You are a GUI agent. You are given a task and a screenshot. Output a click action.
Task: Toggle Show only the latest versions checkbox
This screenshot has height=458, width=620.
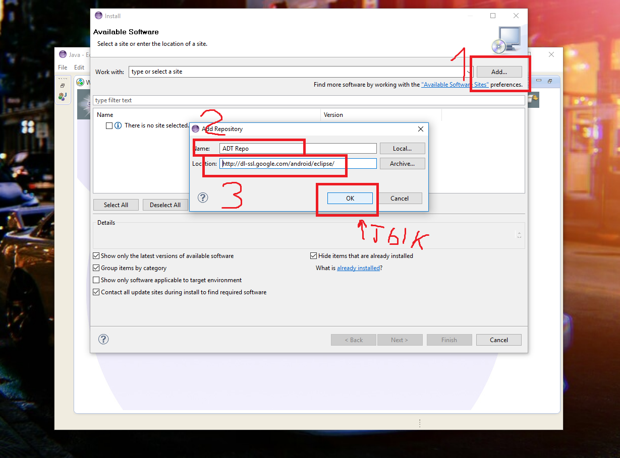click(x=96, y=256)
